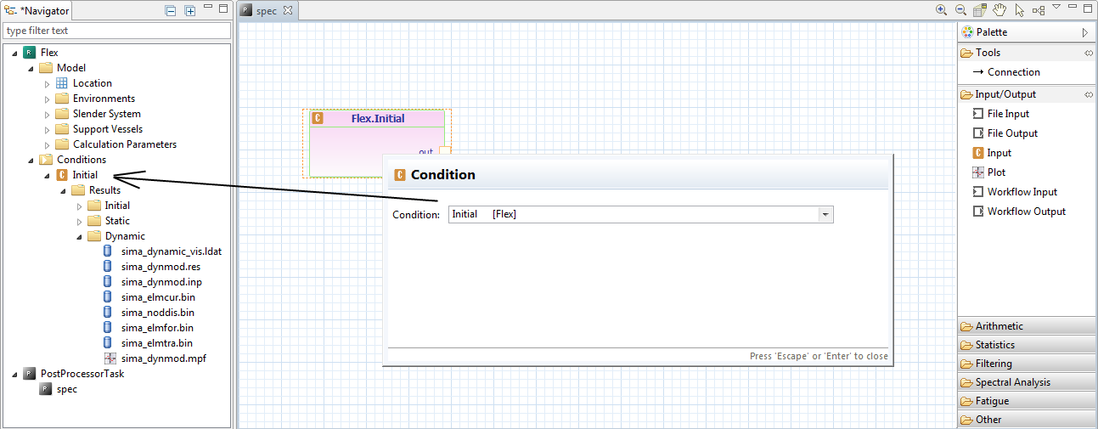The width and height of the screenshot is (1098, 429).
Task: Close the spec editor tab
Action: pos(287,10)
